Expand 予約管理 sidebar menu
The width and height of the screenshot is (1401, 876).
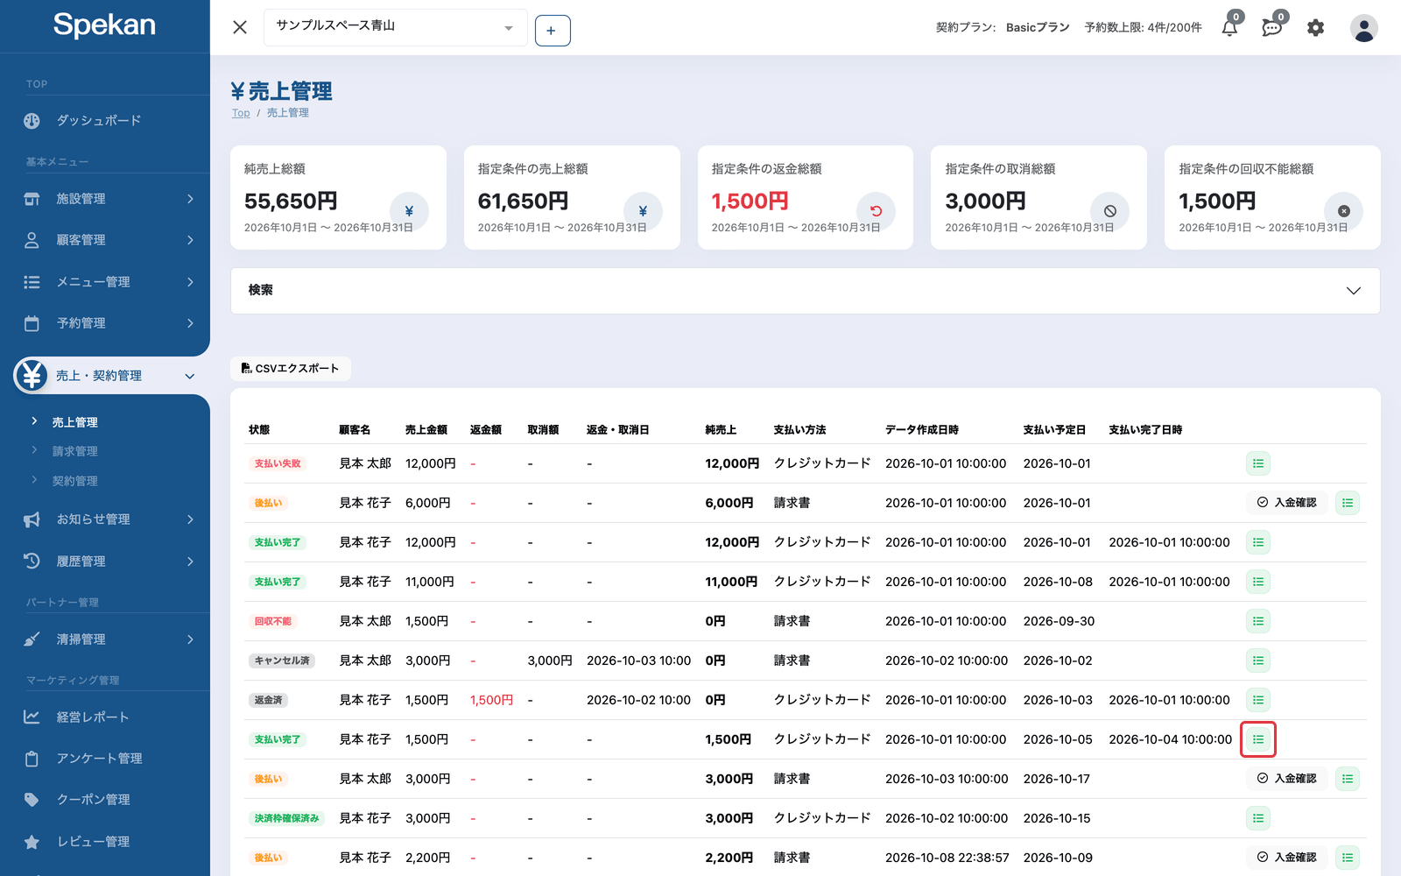[x=105, y=323]
